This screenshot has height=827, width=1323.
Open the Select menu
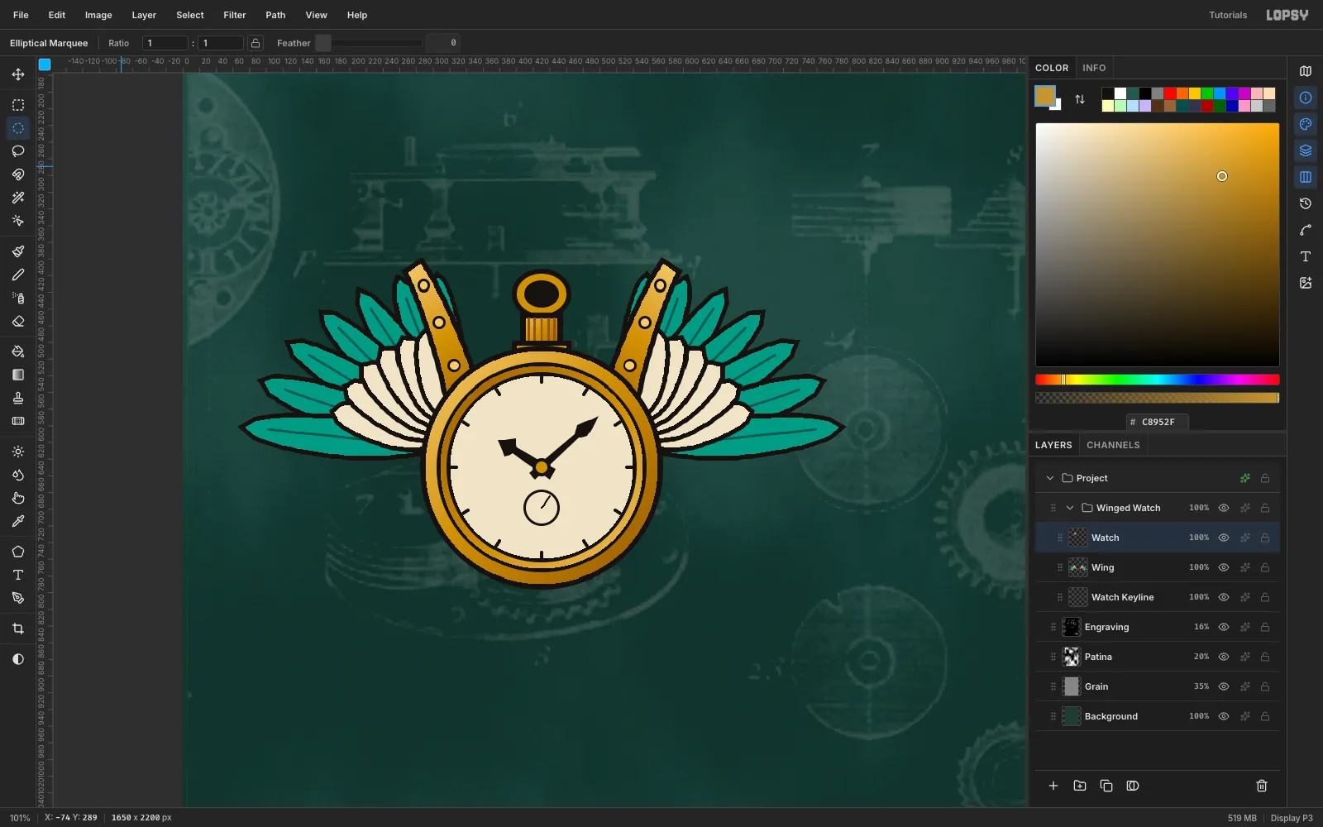(x=190, y=15)
